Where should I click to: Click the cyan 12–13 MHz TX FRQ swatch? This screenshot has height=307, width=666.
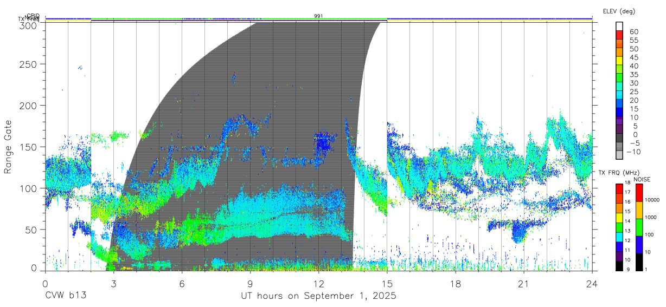point(619,237)
